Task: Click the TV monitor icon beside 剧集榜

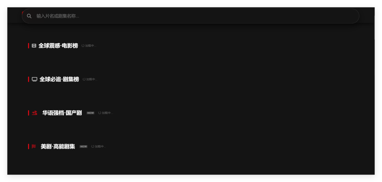Action: [35, 79]
